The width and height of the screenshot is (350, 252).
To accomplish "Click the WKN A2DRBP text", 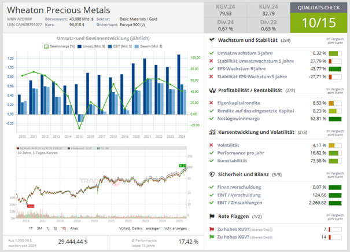I will [20, 19].
